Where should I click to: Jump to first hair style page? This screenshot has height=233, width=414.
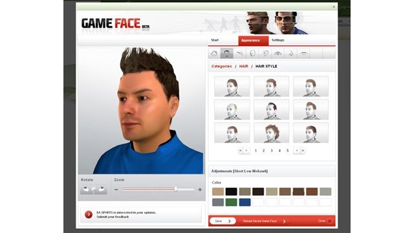click(x=240, y=151)
